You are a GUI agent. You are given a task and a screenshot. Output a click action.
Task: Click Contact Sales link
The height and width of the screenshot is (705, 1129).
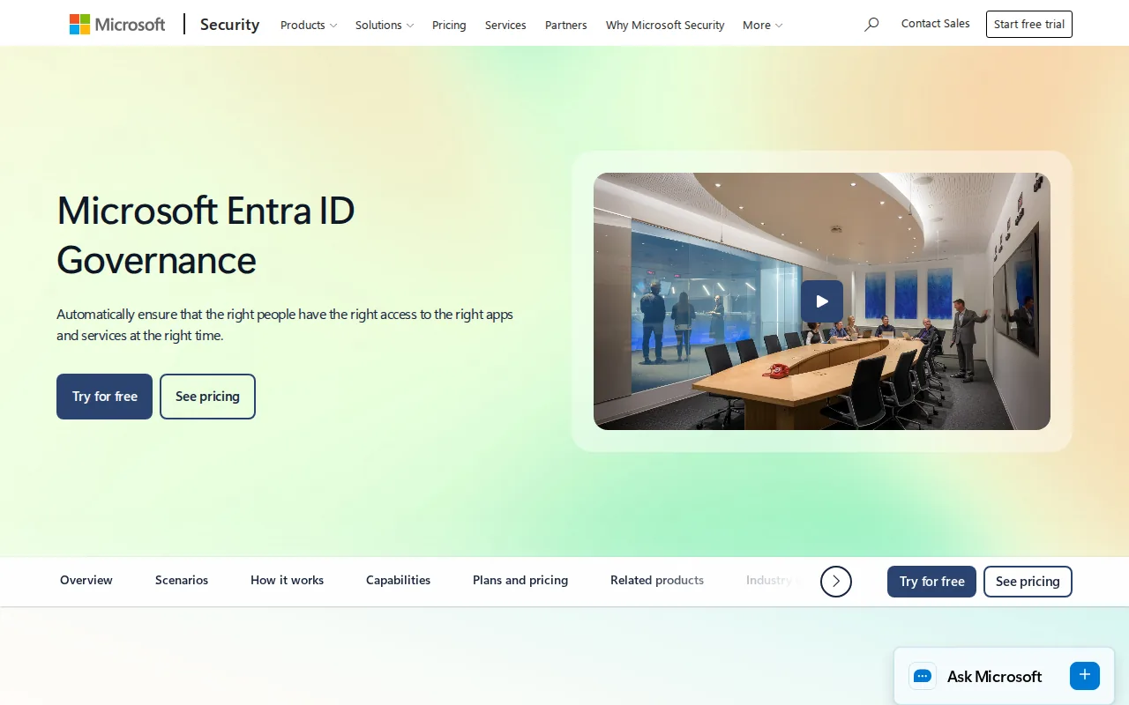[936, 24]
